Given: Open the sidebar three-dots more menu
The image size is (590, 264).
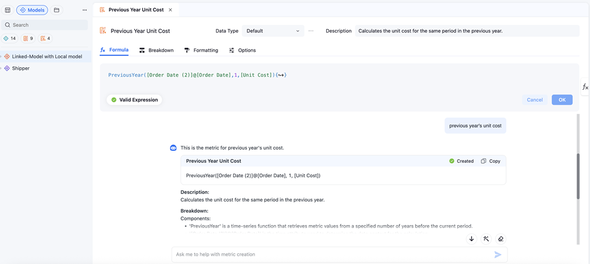Looking at the screenshot, I should (x=84, y=10).
